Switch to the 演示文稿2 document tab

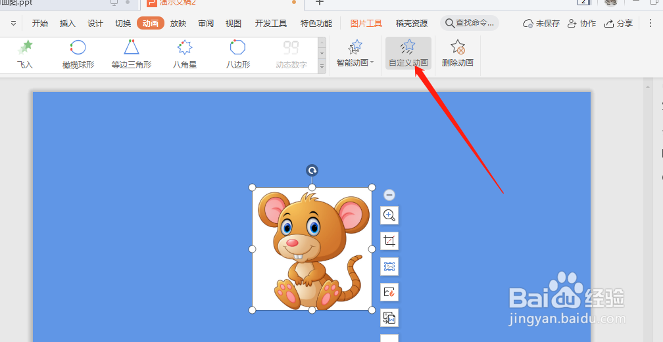pyautogui.click(x=221, y=3)
